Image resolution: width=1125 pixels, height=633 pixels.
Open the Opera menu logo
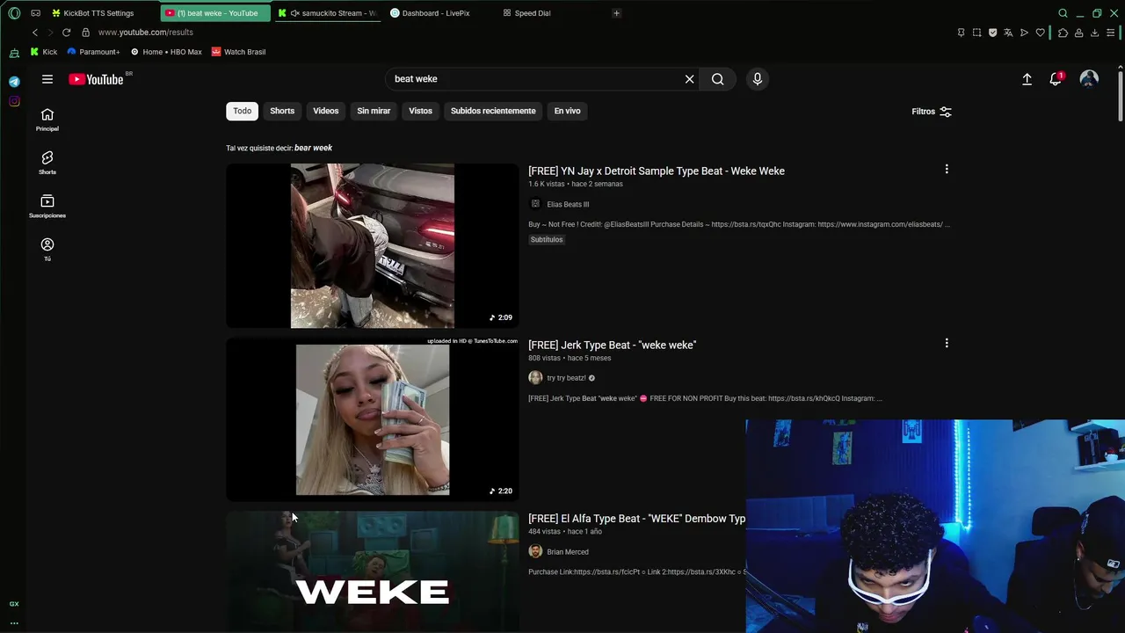pos(14,13)
